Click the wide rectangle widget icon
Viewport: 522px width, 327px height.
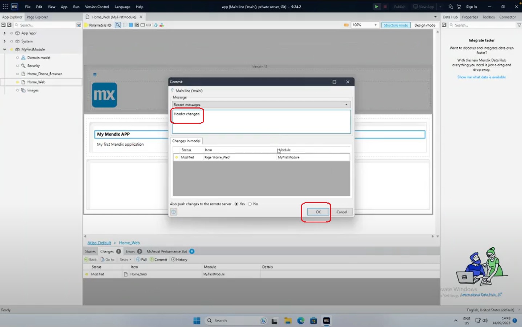149,25
